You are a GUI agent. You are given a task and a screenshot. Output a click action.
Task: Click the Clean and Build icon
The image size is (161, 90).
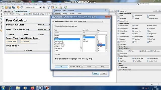click(x=52, y=7)
